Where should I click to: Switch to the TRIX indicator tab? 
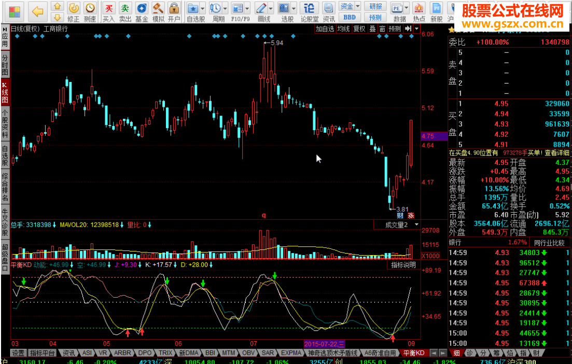165,353
